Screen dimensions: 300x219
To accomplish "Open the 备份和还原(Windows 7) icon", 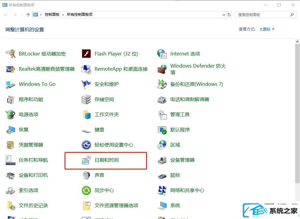I will [x=162, y=84].
